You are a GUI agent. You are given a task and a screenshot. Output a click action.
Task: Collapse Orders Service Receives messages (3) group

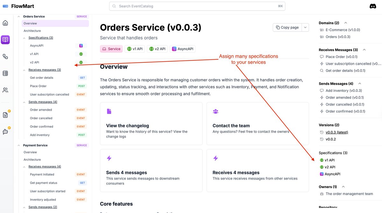tap(25, 70)
